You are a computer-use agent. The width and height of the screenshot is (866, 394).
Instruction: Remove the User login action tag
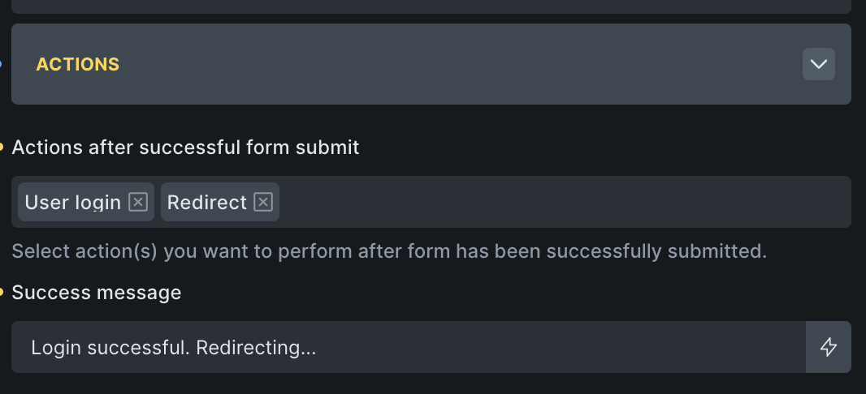tap(138, 202)
